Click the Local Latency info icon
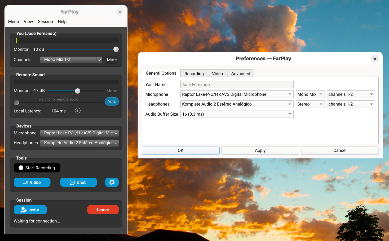The image size is (389, 241). coord(78,111)
